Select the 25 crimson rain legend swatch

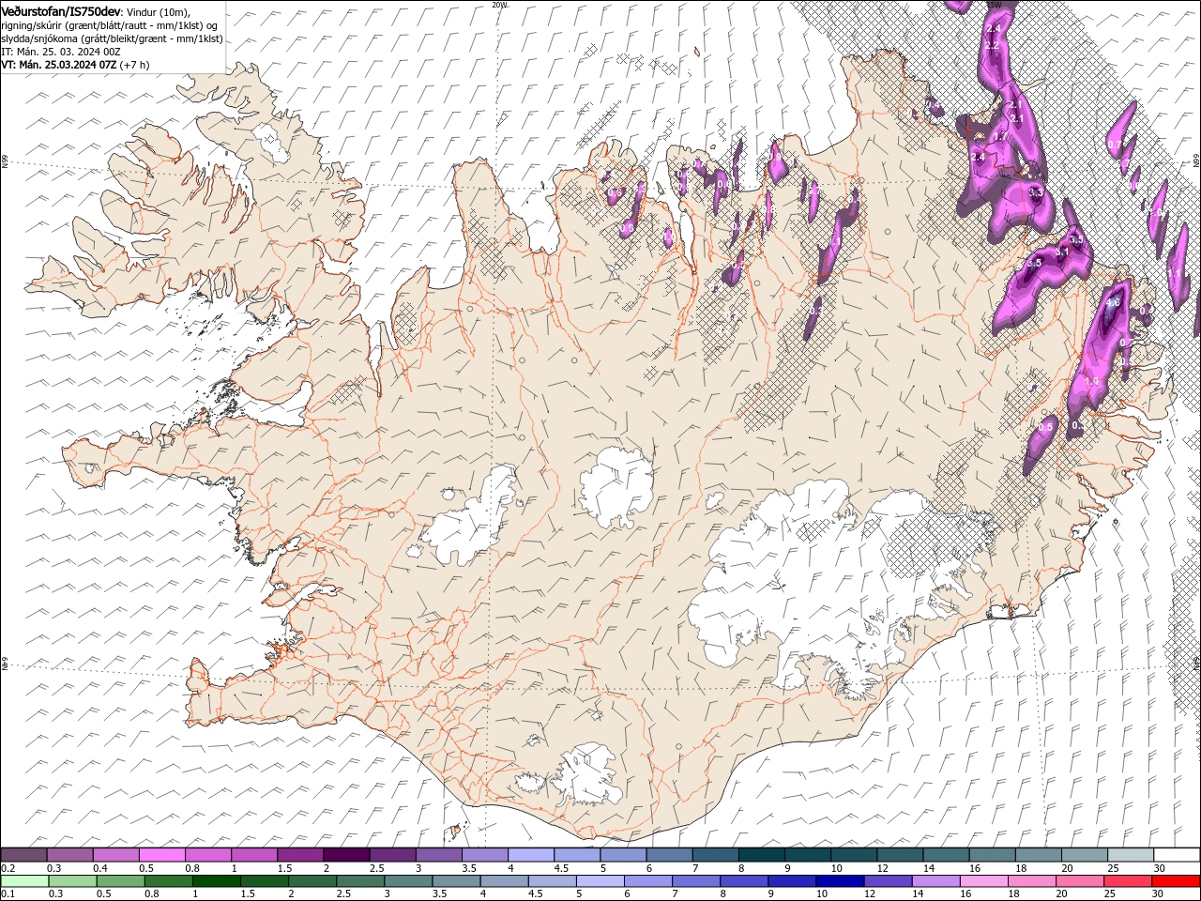tap(1128, 881)
